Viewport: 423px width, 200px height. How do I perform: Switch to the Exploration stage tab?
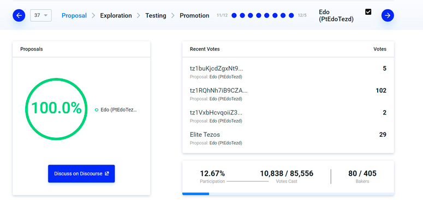point(116,16)
